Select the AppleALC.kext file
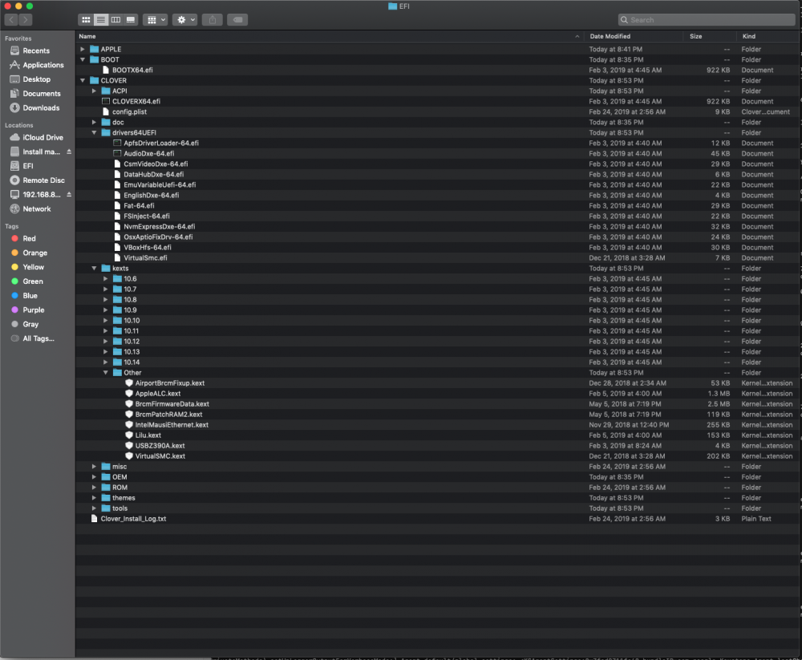802x660 pixels. click(157, 394)
